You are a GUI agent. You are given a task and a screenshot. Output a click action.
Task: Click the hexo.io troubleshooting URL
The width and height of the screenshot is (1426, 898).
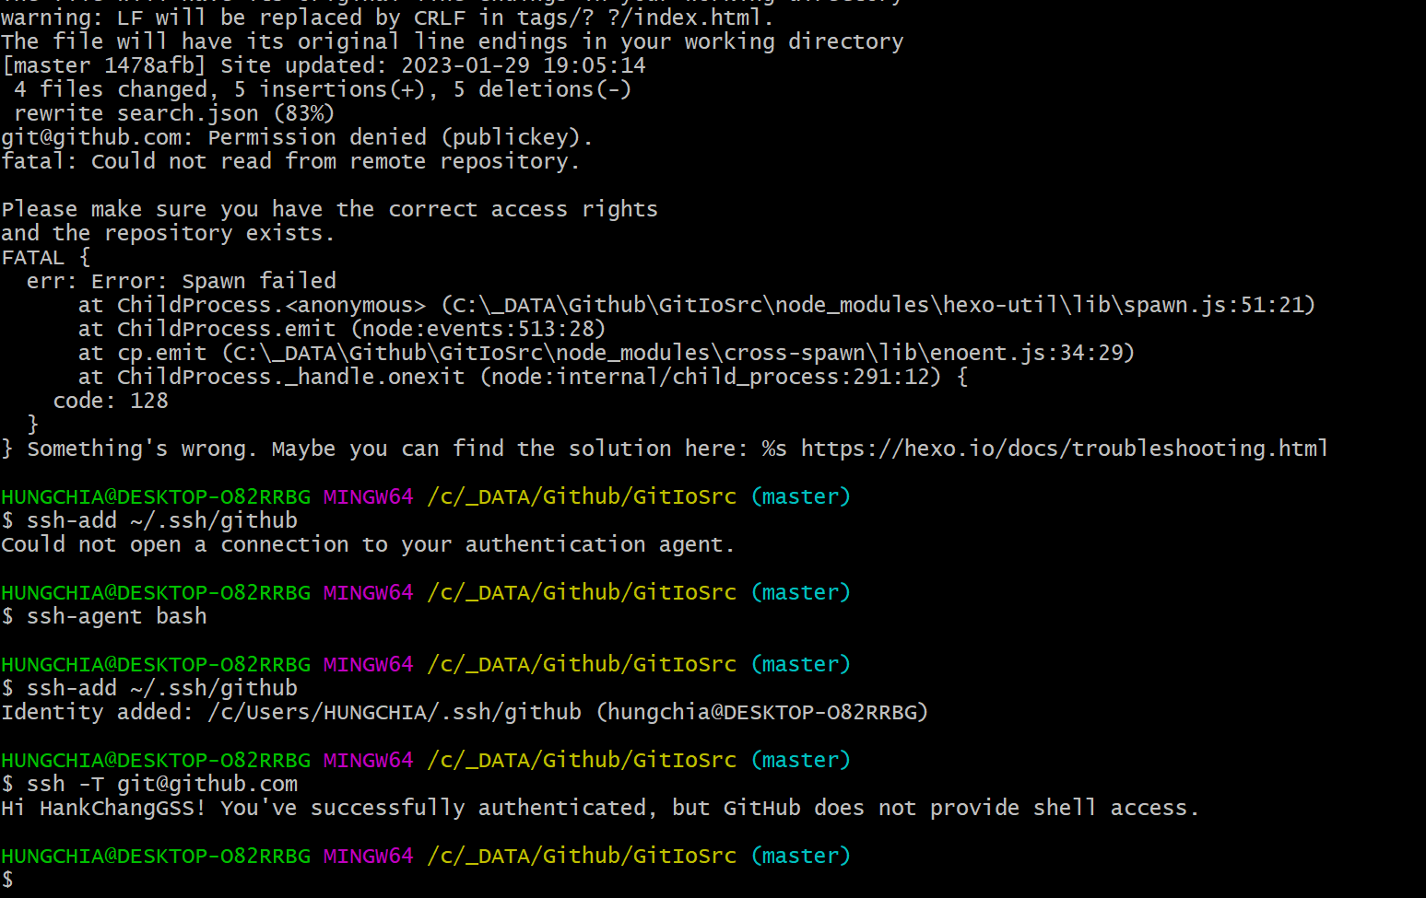(1064, 449)
